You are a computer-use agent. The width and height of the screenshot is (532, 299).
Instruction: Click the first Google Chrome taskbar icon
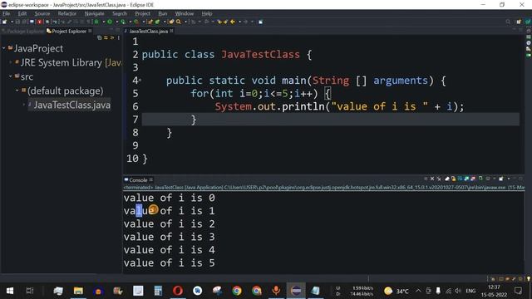click(x=237, y=291)
